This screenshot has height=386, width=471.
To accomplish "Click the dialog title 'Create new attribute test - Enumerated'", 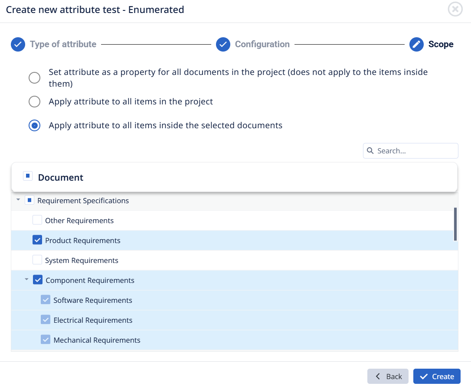I will [95, 10].
